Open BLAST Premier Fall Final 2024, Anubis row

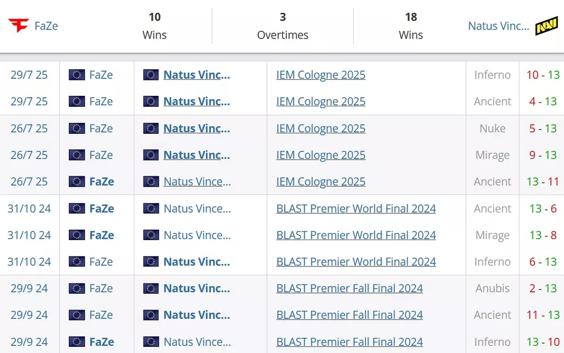coord(350,289)
